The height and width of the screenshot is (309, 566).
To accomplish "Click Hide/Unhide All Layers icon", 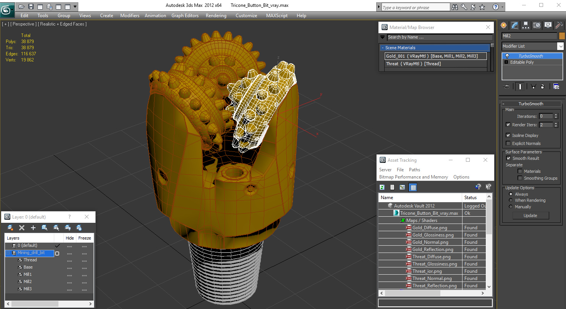I will pos(68,228).
